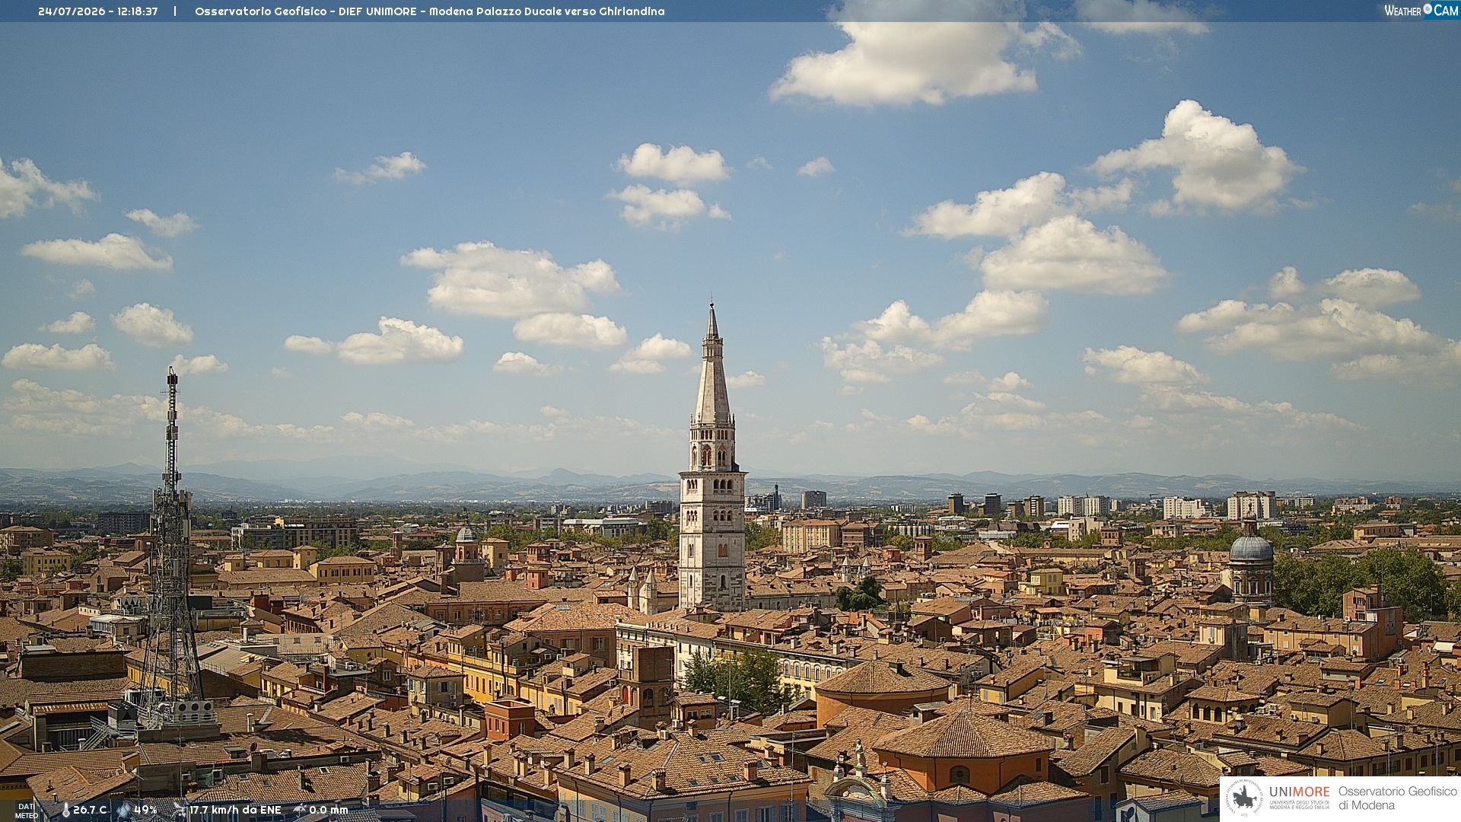Click the UNIMORE university seal emblem
Image resolution: width=1461 pixels, height=822 pixels.
pos(1245,798)
